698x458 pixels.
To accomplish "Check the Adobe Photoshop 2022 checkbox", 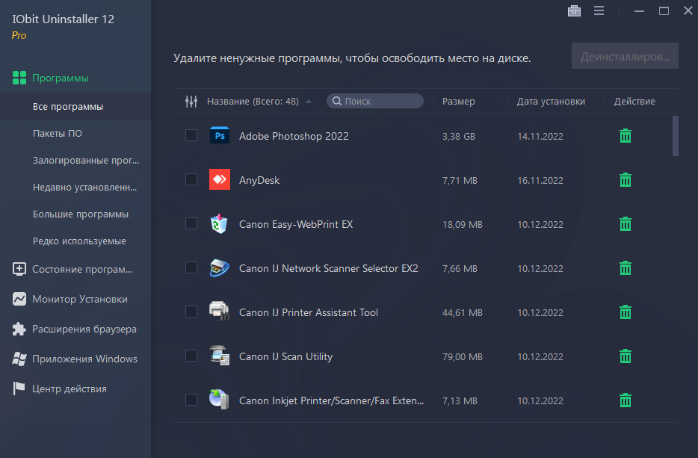I will click(x=191, y=135).
